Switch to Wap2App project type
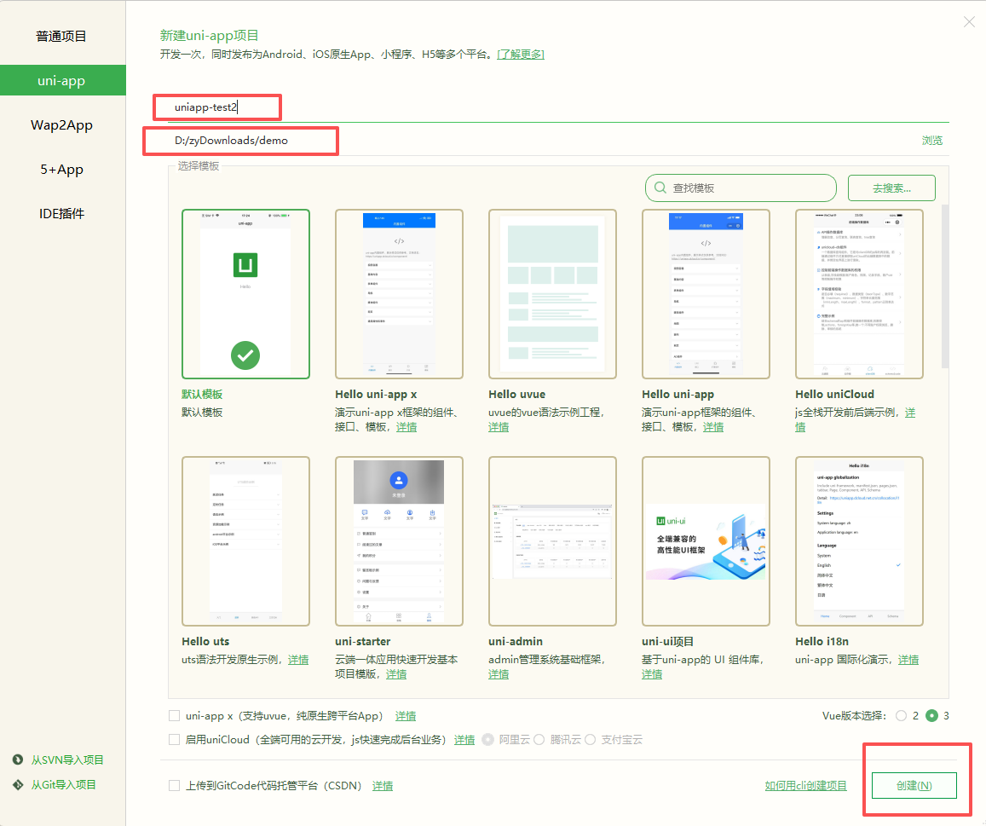Viewport: 986px width, 826px height. point(61,124)
